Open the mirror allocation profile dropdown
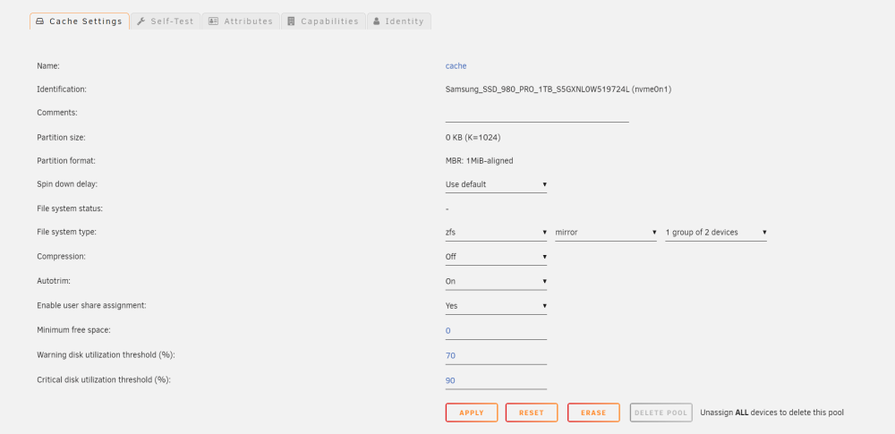Image resolution: width=895 pixels, height=434 pixels. [606, 233]
